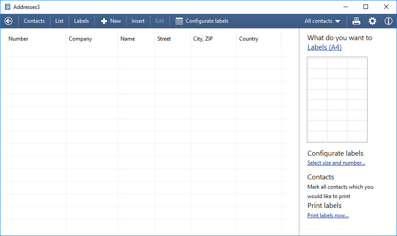Open settings via gear icon
397x236 pixels.
coord(372,21)
